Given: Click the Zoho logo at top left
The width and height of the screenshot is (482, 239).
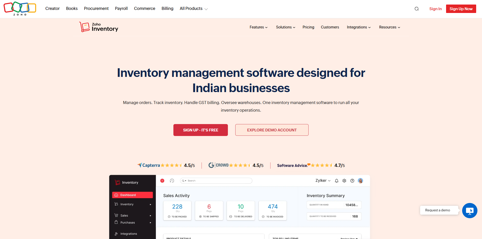Looking at the screenshot, I should point(20,8).
